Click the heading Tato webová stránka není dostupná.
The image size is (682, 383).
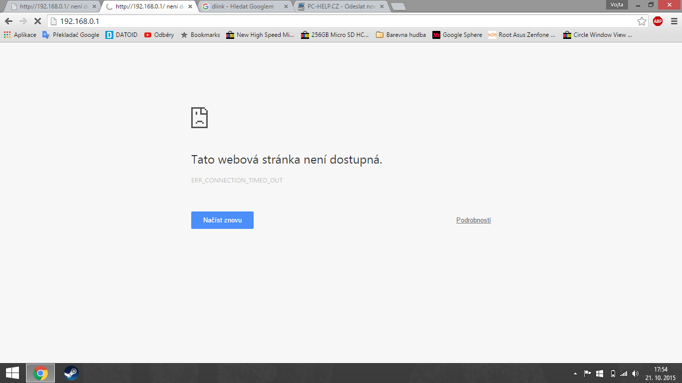click(x=287, y=160)
